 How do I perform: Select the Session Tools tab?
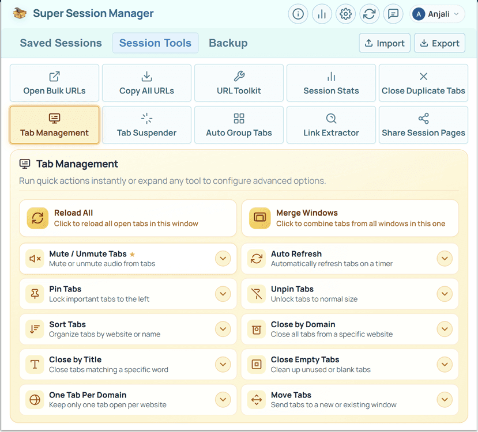pos(155,43)
